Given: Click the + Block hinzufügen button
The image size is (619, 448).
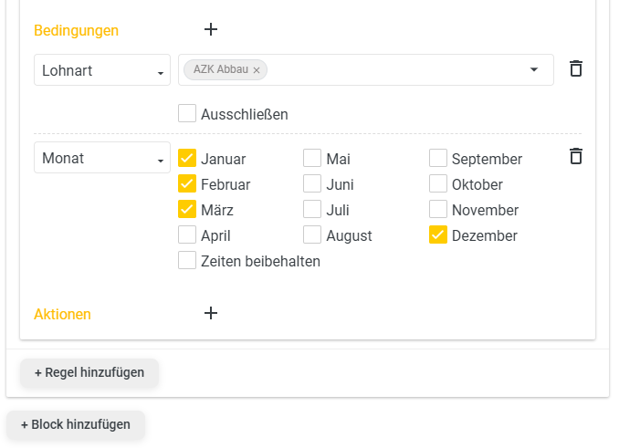Looking at the screenshot, I should (76, 424).
